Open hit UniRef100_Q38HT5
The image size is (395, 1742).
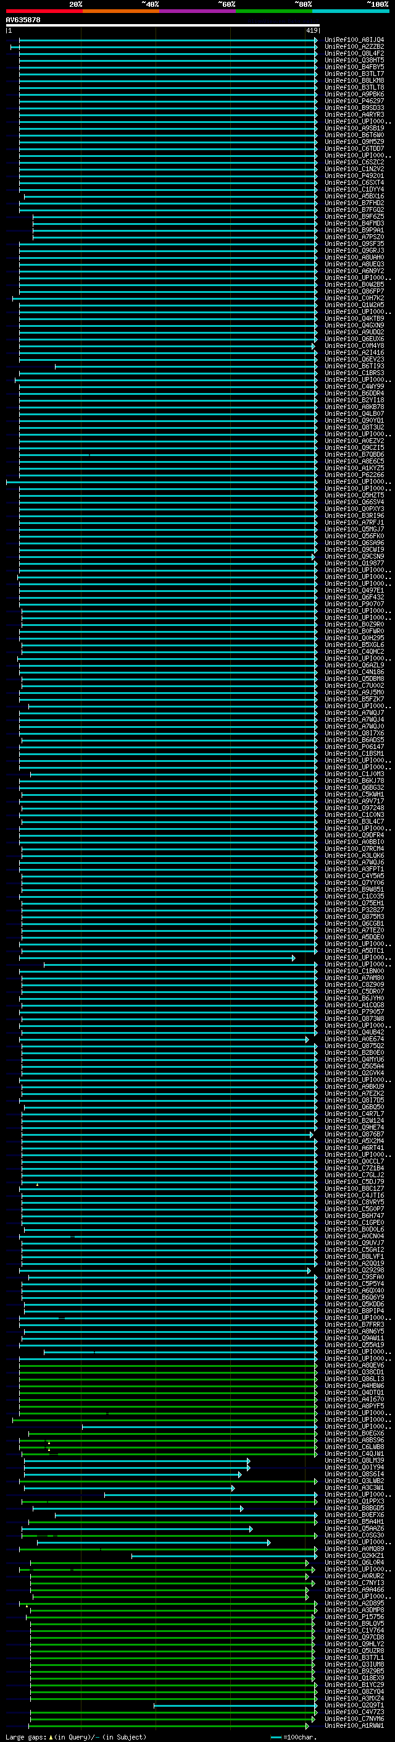pyautogui.click(x=354, y=60)
